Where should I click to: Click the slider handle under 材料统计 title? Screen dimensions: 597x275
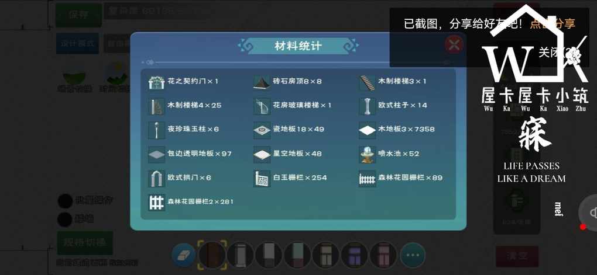[150, 62]
